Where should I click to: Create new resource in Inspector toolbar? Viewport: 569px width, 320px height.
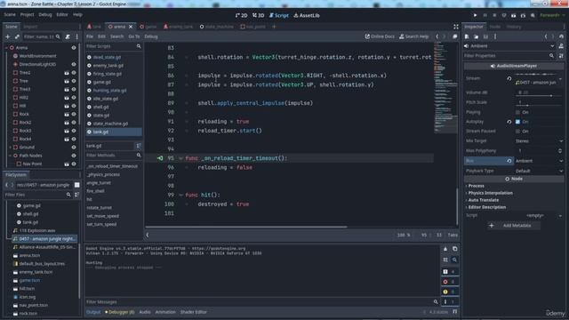[467, 36]
